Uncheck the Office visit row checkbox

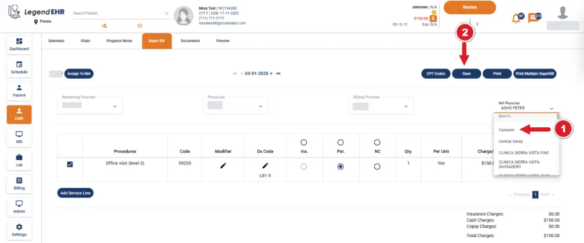click(70, 165)
